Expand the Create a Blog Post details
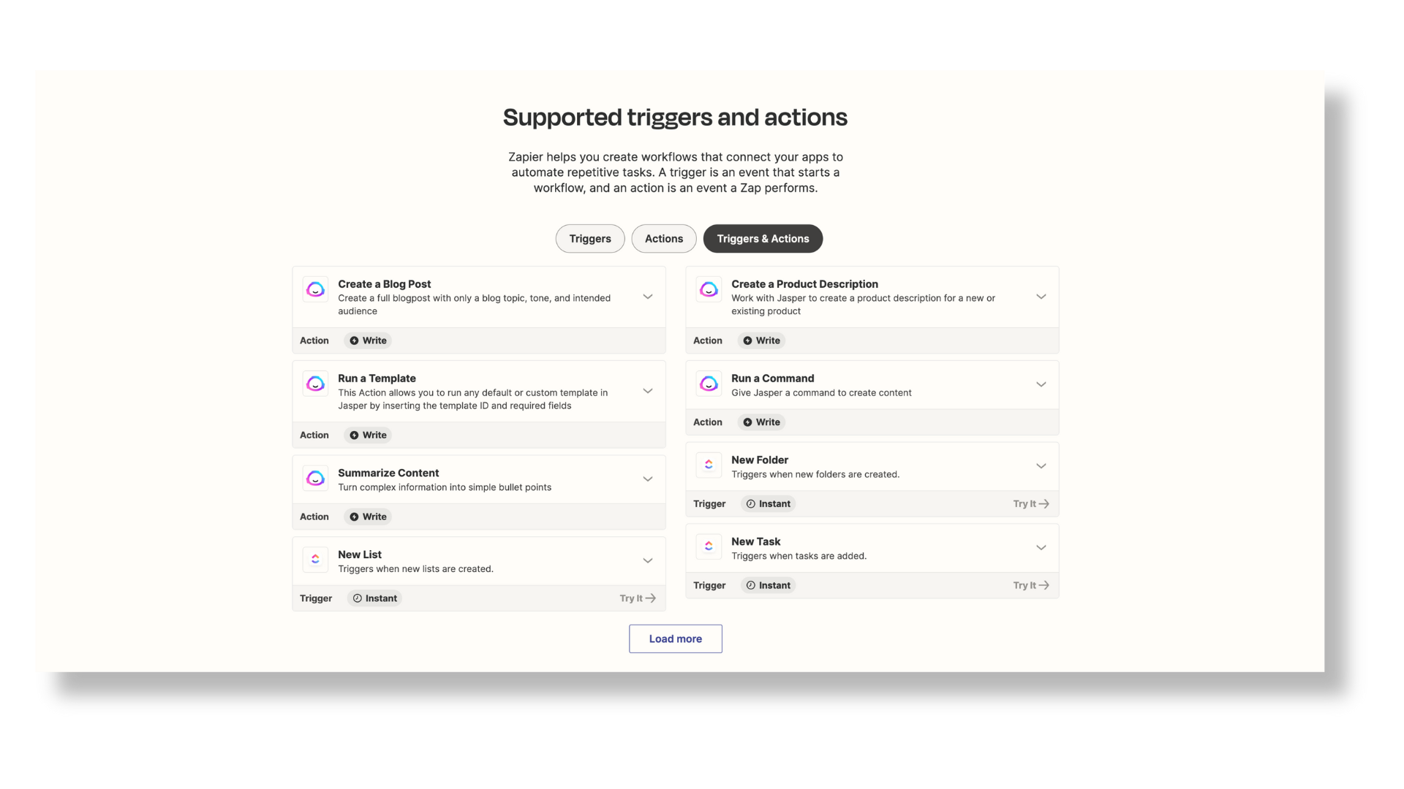Image resolution: width=1404 pixels, height=789 pixels. [647, 297]
